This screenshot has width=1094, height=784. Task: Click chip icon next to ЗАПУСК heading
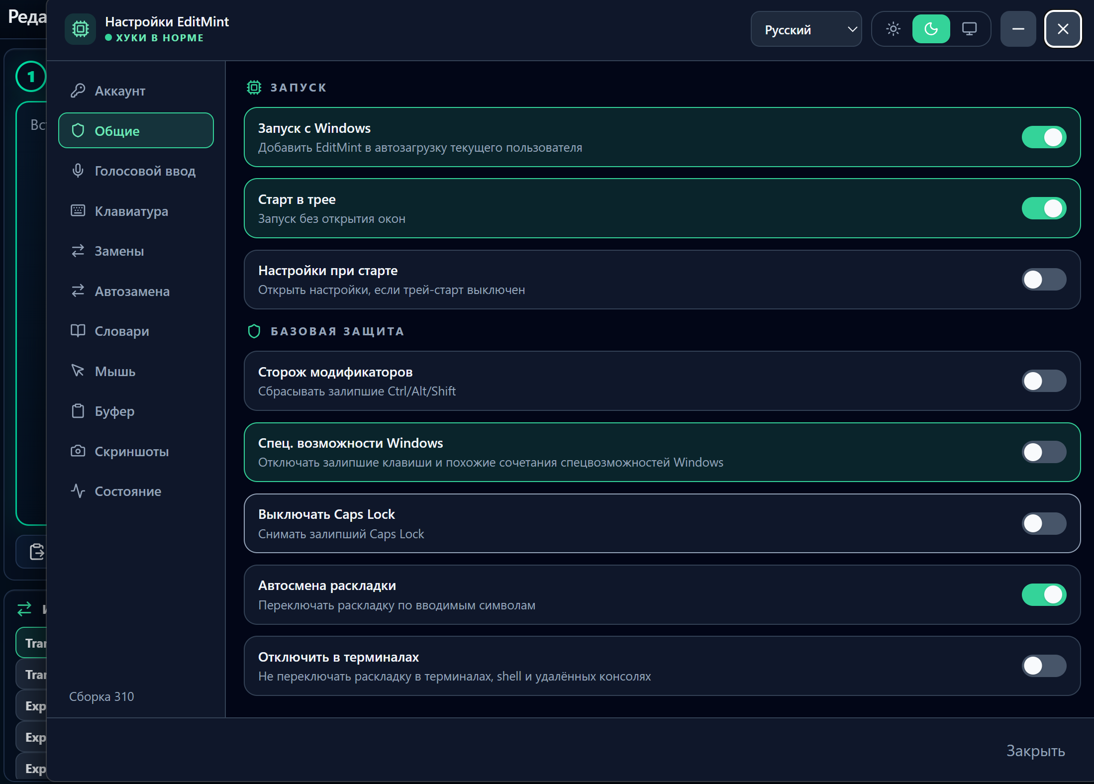(x=254, y=88)
